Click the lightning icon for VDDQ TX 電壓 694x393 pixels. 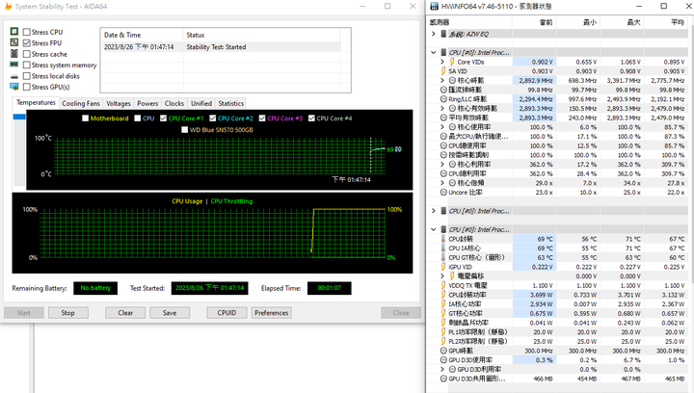click(x=443, y=285)
